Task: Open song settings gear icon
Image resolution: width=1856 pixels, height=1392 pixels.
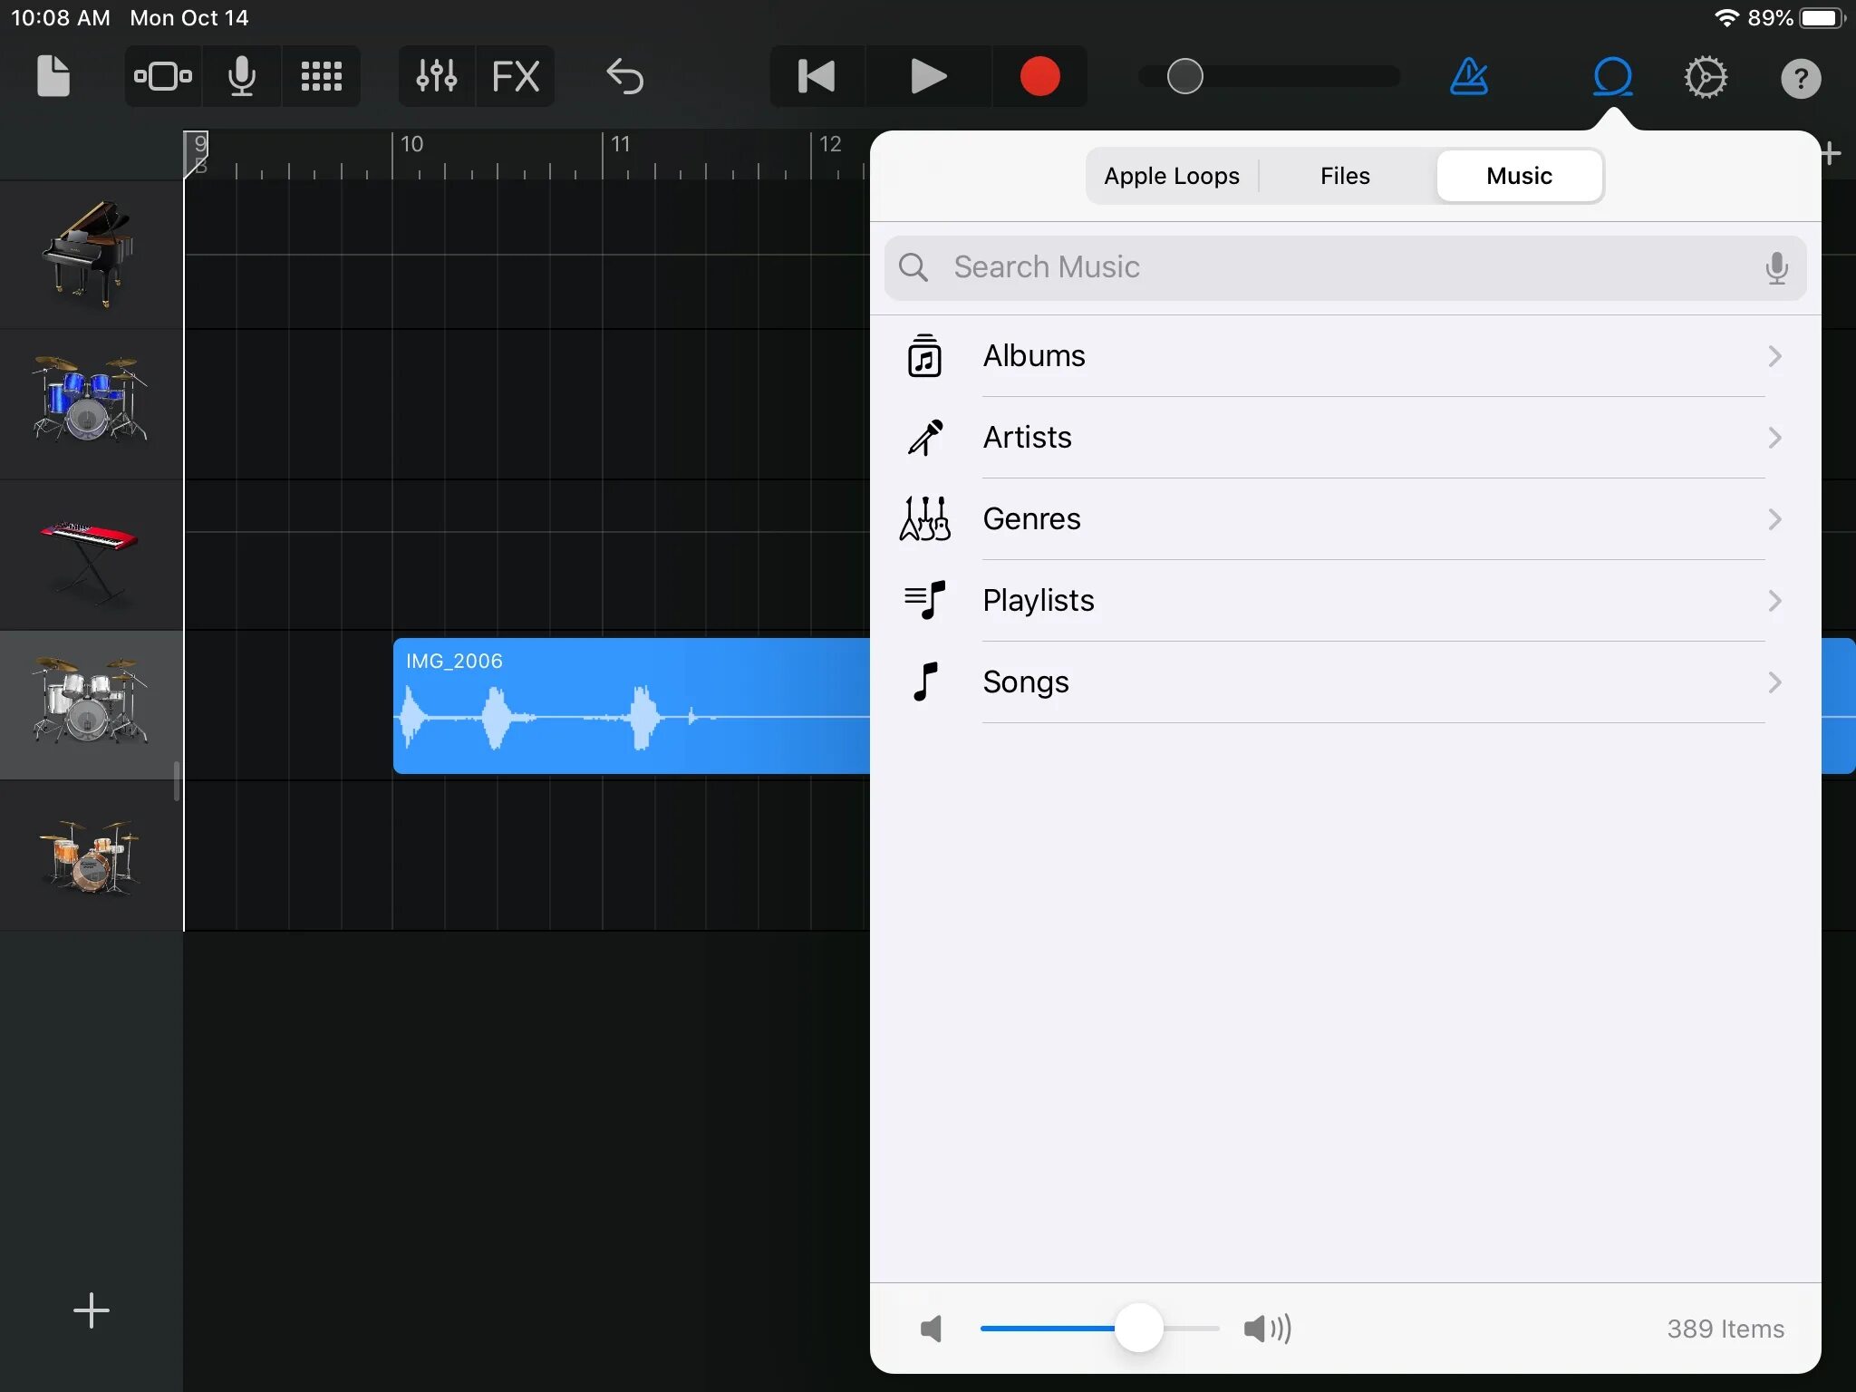Action: tap(1705, 77)
